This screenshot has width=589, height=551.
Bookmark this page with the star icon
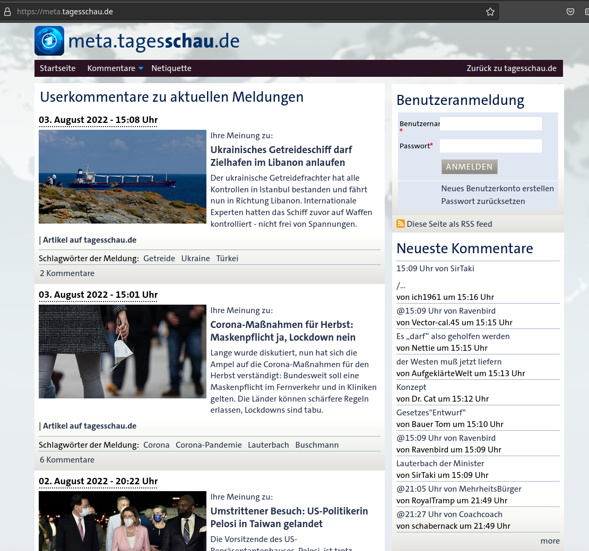point(490,12)
